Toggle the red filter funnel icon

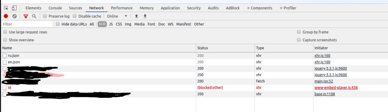point(26,16)
